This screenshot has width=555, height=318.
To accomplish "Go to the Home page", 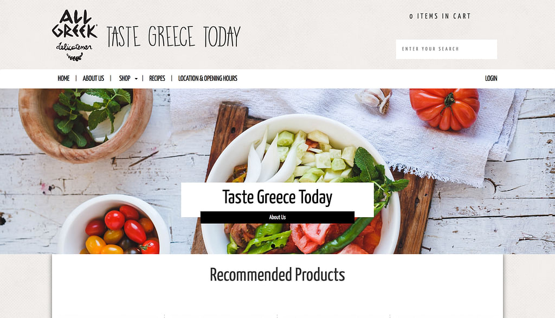I will (x=64, y=79).
